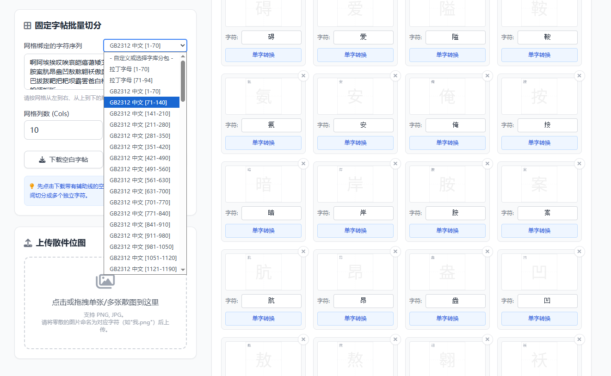Click the dropdown list scrollbar down arrow
The image size is (611, 376).
tap(183, 270)
